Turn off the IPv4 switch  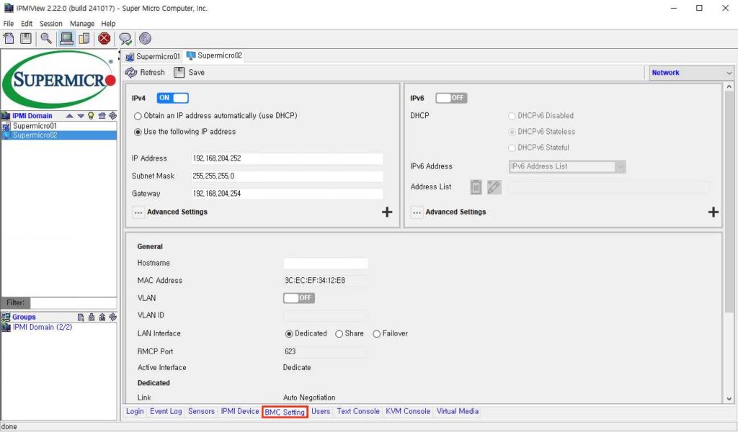[173, 98]
